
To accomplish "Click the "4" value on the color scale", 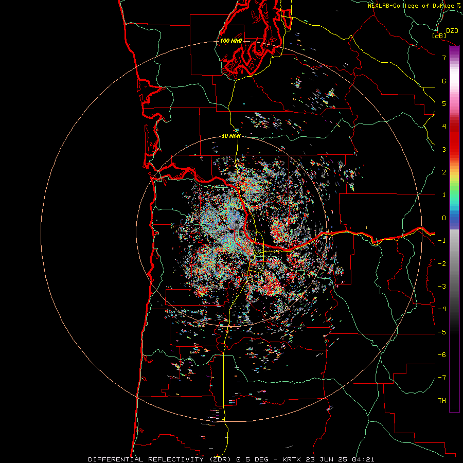I will (x=444, y=126).
